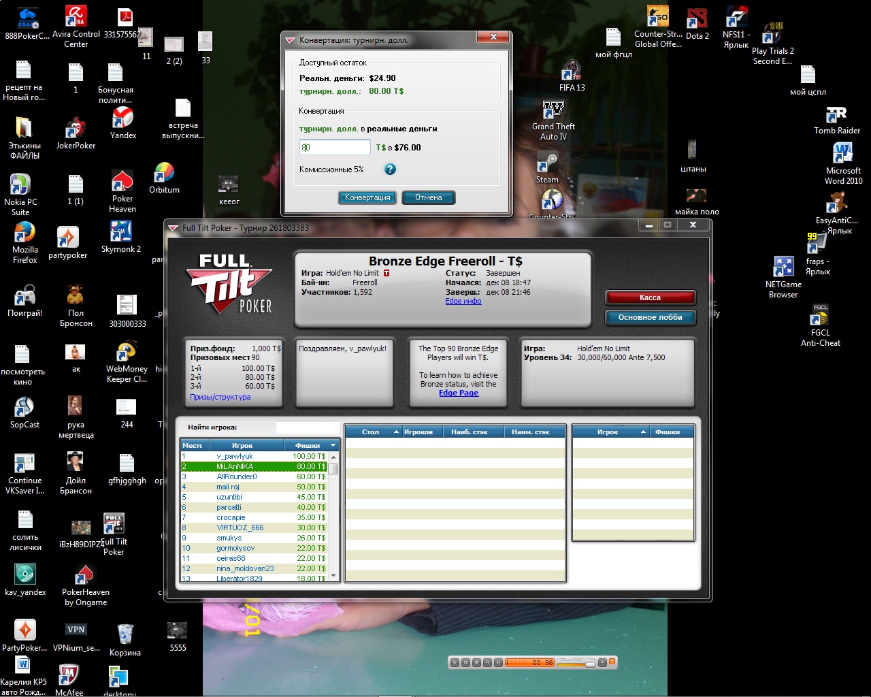Select the Steam desktop icon
871x697 pixels.
[547, 167]
